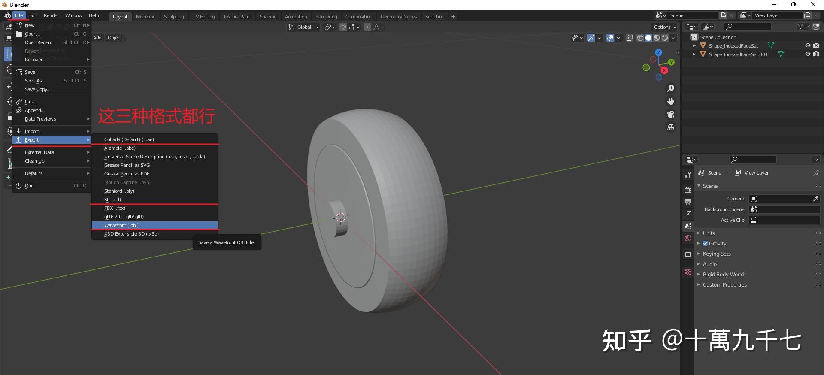Hide Shape_IndexedFaceSet with eye icon
Screen dimensions: 824x375
pos(807,45)
